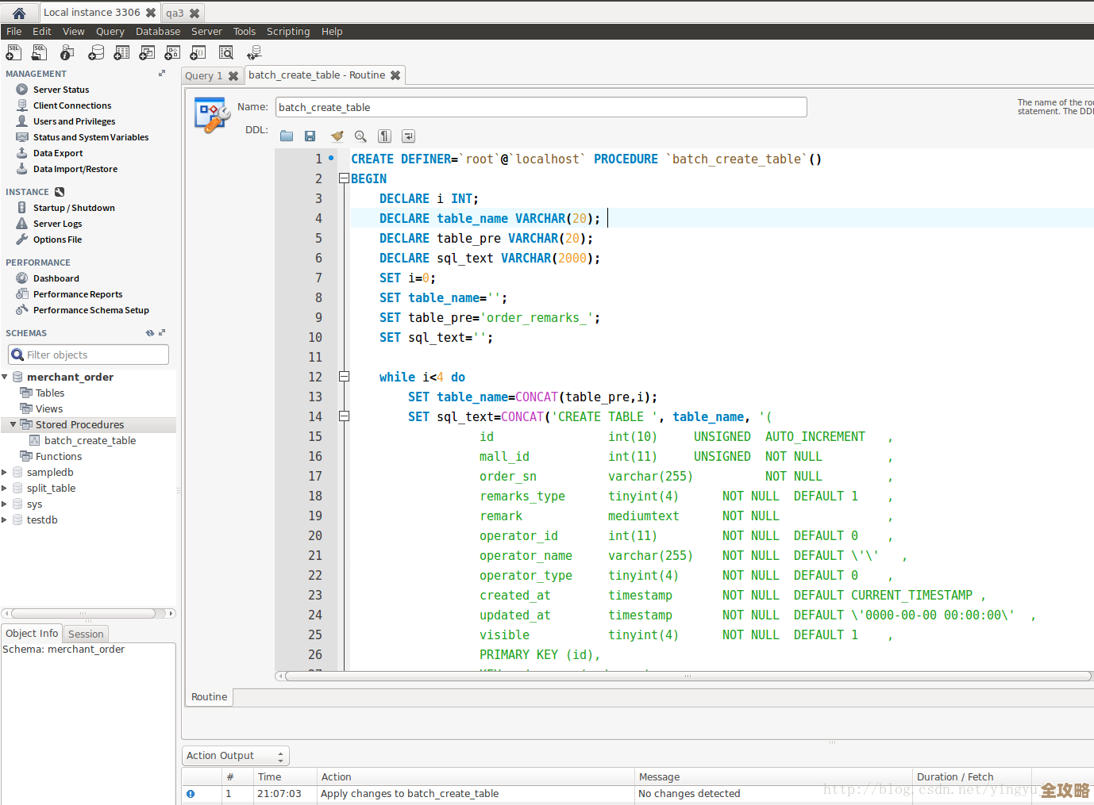
Task: Open Server Status in Management
Action: pos(61,90)
